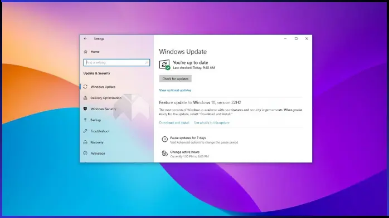Select the Delivery Optimization icon

85,98
